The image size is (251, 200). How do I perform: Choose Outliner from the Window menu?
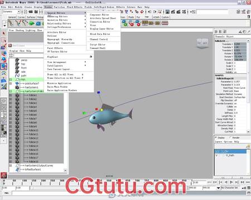[52, 36]
